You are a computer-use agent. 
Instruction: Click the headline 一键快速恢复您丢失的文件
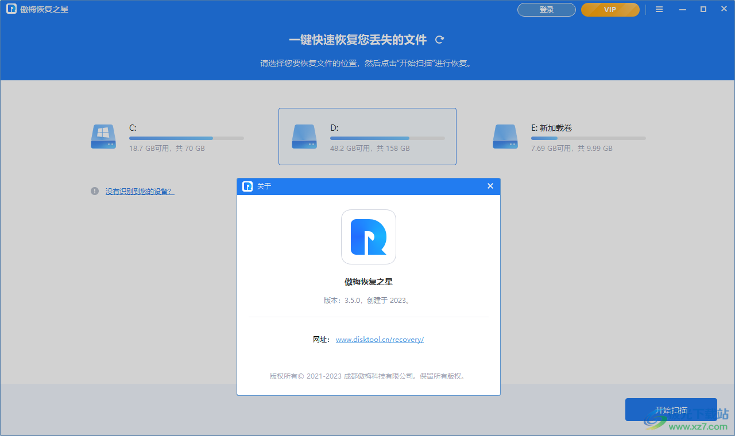pos(358,40)
